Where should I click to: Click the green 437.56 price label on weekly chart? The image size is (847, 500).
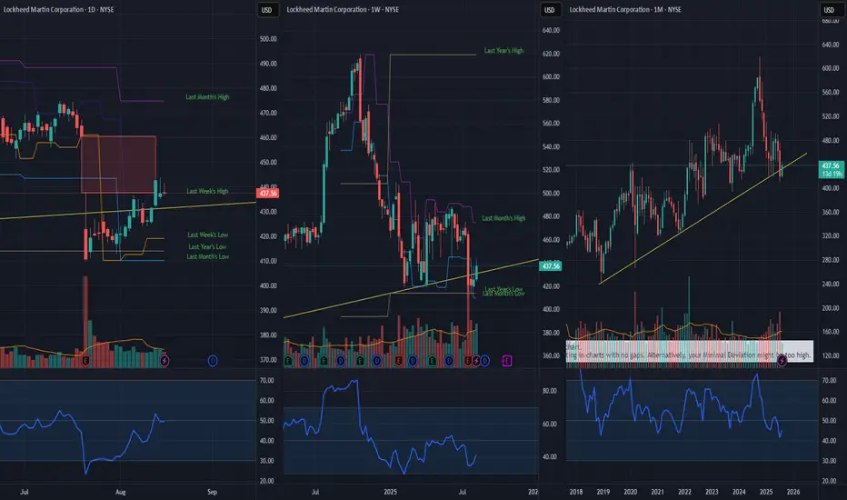point(551,266)
